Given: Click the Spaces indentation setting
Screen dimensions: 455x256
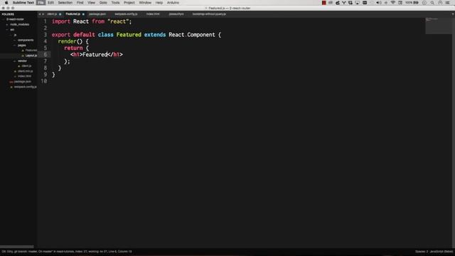Looking at the screenshot, I should point(422,252).
